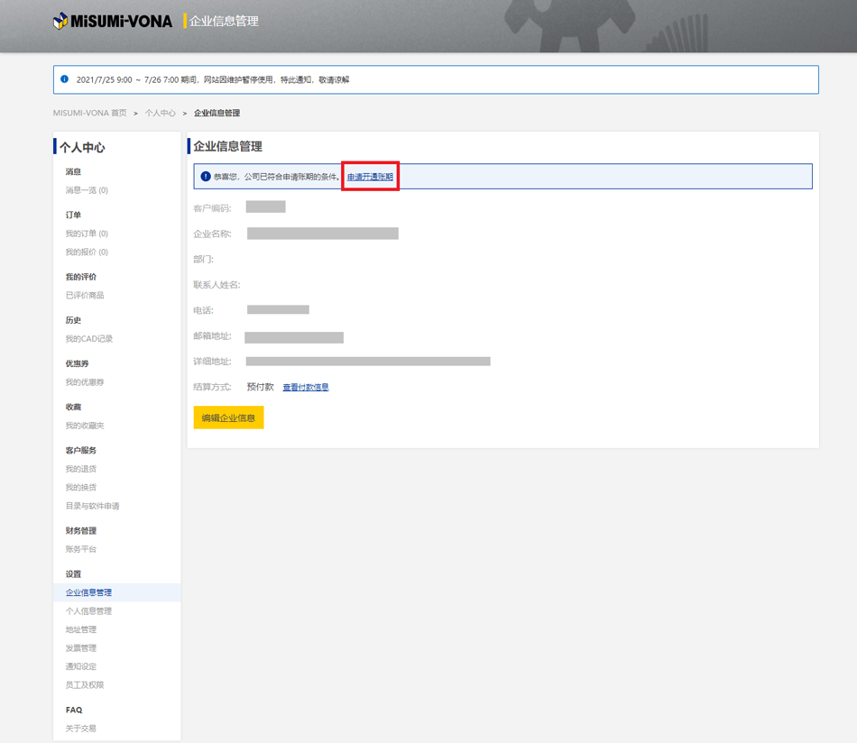Open 我的优惠券 page

click(85, 382)
